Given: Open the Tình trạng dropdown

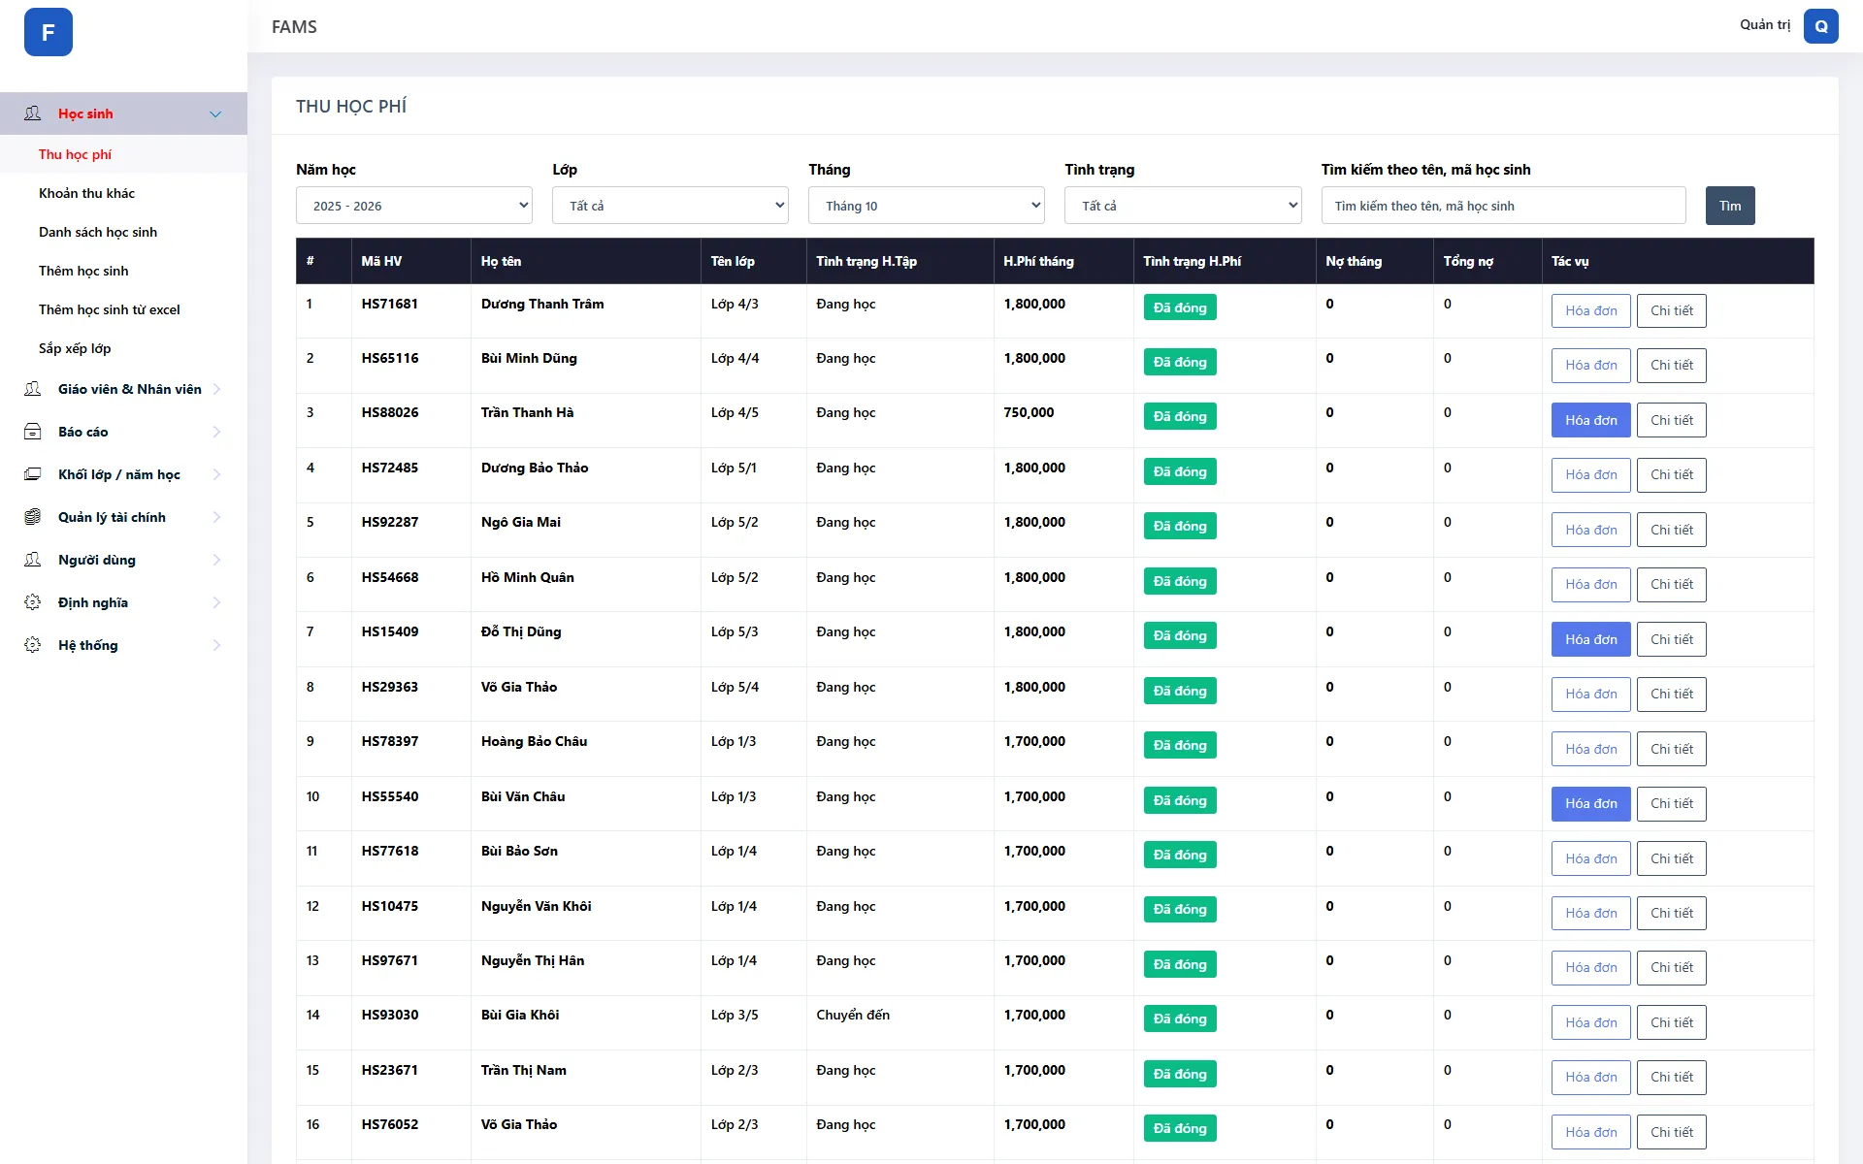Looking at the screenshot, I should click(x=1183, y=206).
